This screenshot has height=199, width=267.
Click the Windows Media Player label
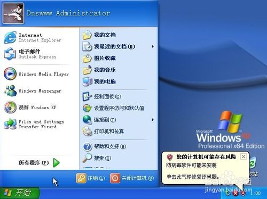click(x=44, y=74)
